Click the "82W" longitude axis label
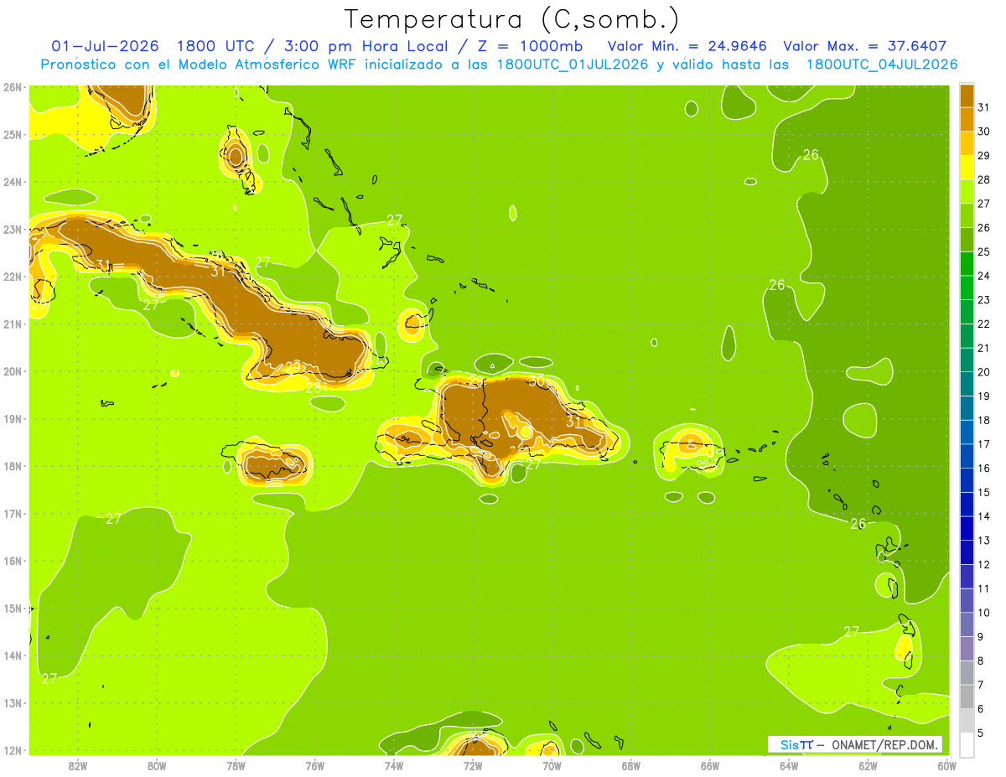Image resolution: width=1006 pixels, height=777 pixels. tap(77, 765)
